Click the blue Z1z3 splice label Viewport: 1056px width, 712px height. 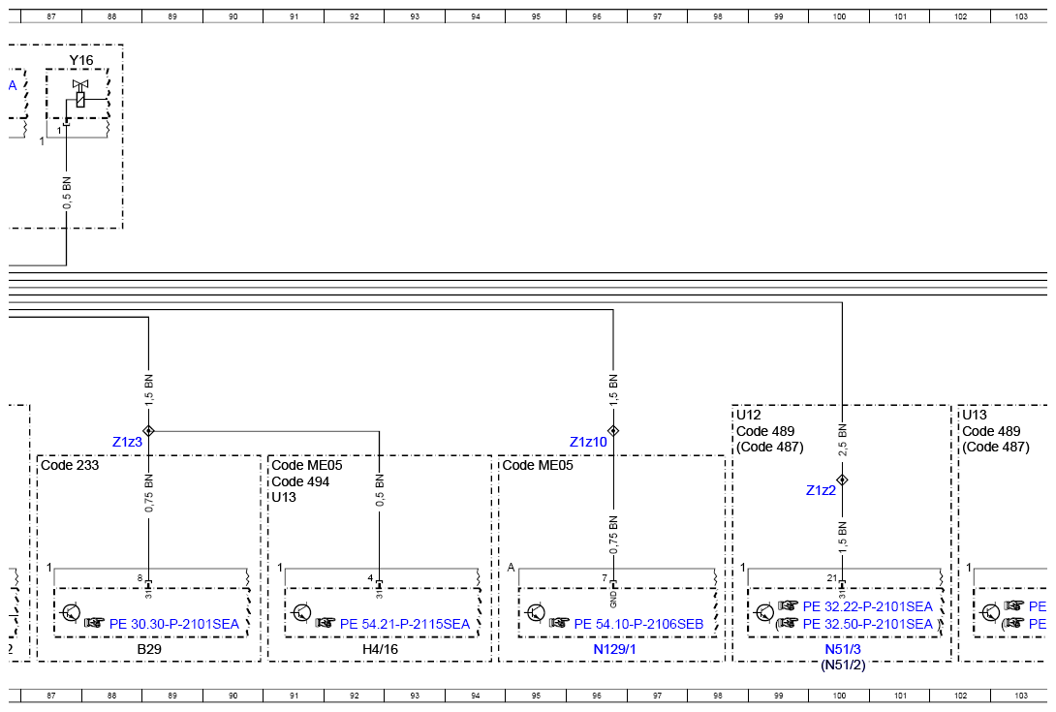point(127,442)
